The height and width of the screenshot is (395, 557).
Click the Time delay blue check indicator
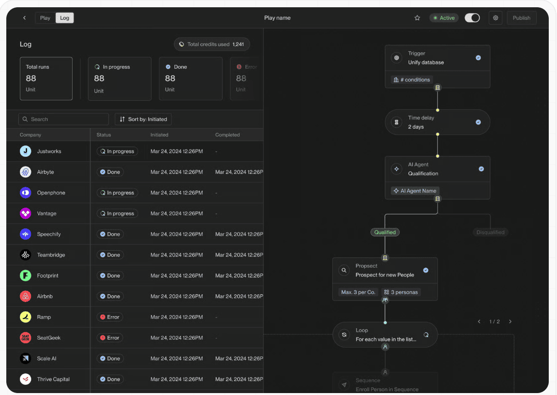coord(478,122)
